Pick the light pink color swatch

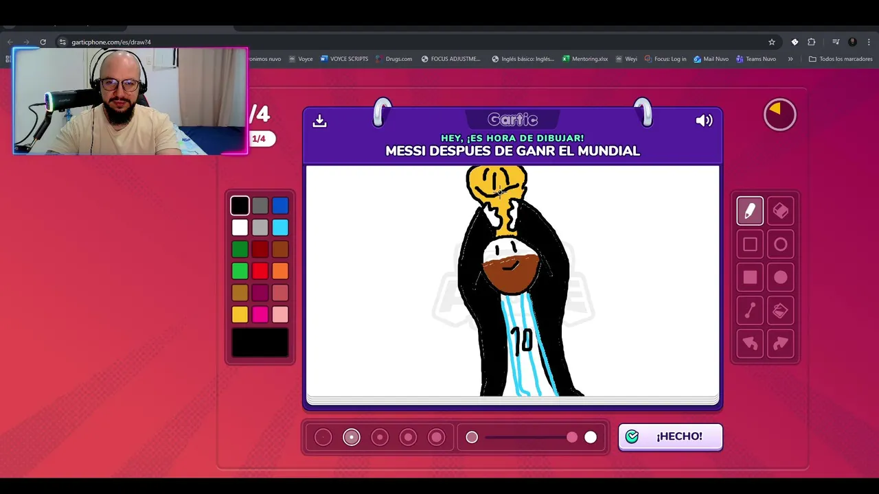(x=279, y=314)
